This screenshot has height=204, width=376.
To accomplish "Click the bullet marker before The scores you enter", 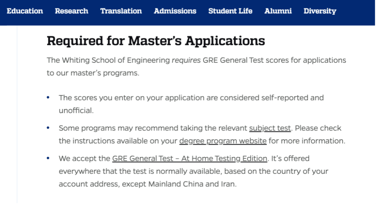I will [x=48, y=98].
